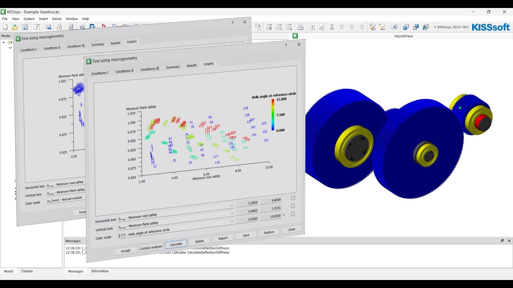Tick the checkbox beside value 1.0101
This screenshot has height=288, width=513.
pyautogui.click(x=293, y=206)
